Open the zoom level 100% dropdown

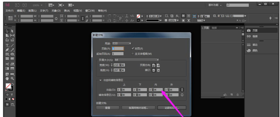point(38,5)
